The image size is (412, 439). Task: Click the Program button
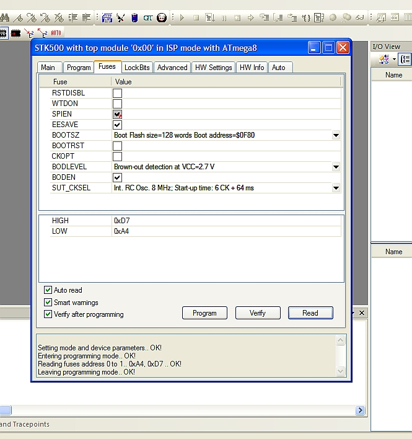coord(204,313)
